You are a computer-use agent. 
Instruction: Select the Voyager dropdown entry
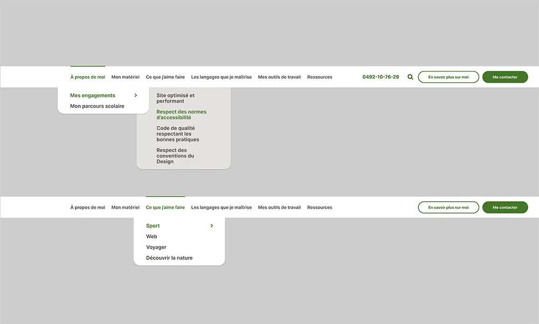pyautogui.click(x=156, y=247)
